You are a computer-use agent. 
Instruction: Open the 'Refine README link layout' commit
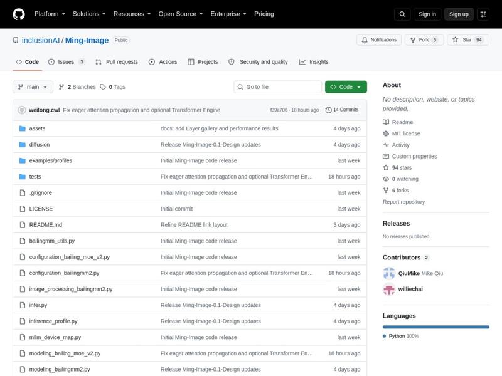point(194,225)
